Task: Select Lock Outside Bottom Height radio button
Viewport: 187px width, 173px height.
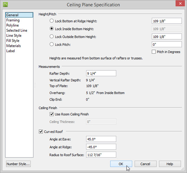Action: [x=52, y=36]
